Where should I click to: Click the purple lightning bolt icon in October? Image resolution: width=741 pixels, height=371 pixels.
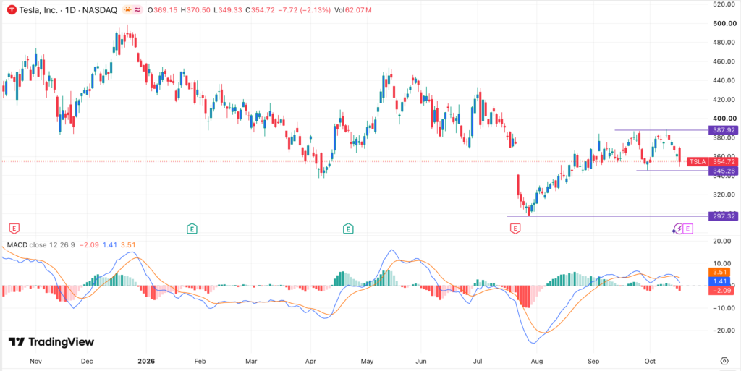click(x=678, y=229)
